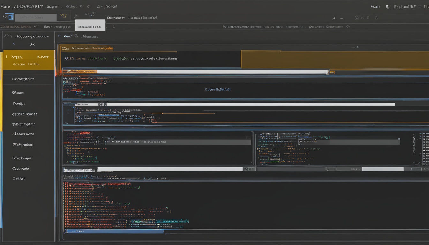Image resolution: width=429 pixels, height=245 pixels.
Task: Select the light gray highlighted tab under the toolbar
Action: (x=90, y=25)
